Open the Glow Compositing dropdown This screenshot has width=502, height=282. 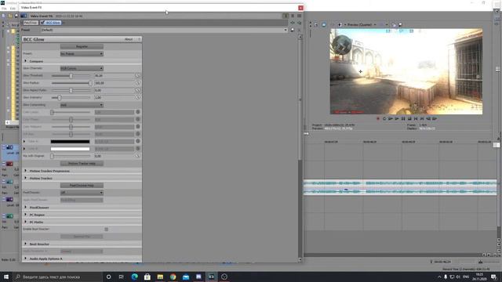tap(82, 105)
